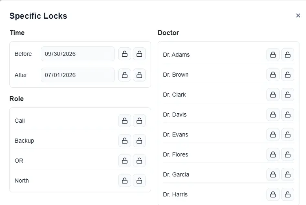
Task: Lock Dr. Brown
Action: click(273, 75)
